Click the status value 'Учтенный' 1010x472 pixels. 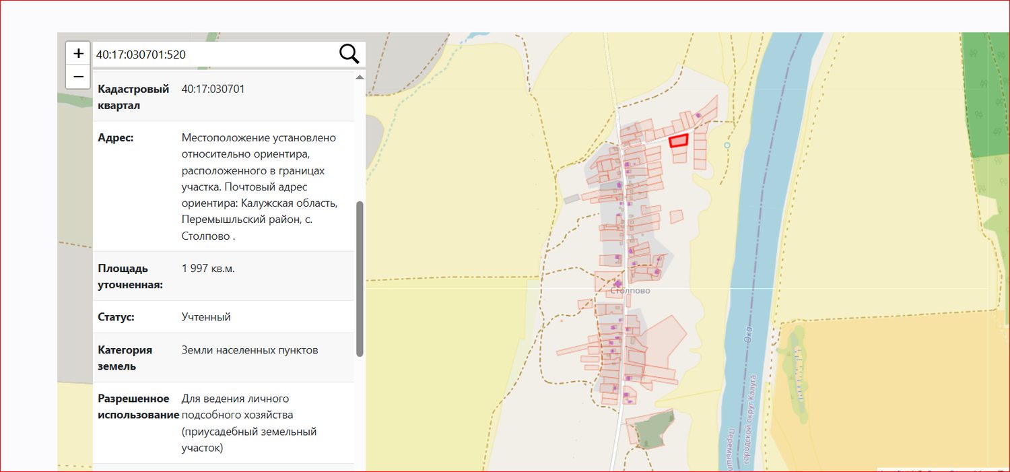click(x=206, y=316)
